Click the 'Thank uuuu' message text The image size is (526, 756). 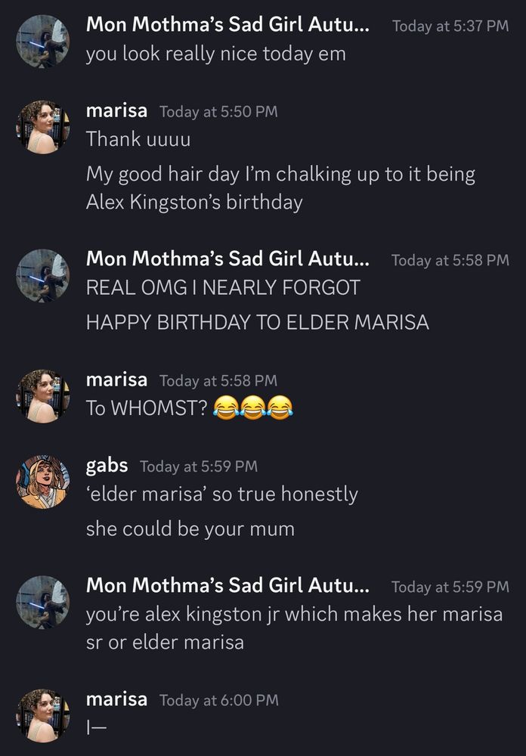138,140
